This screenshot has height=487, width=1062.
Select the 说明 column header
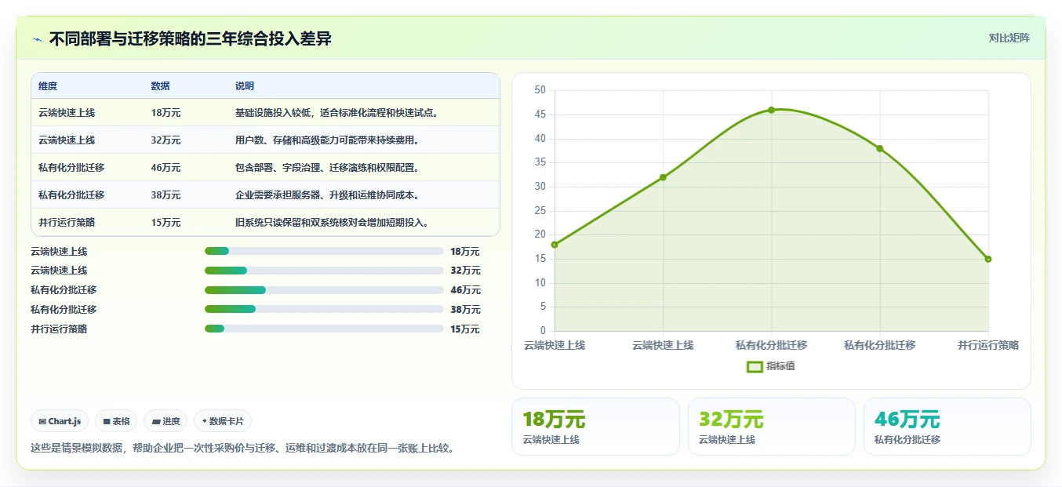pos(245,86)
